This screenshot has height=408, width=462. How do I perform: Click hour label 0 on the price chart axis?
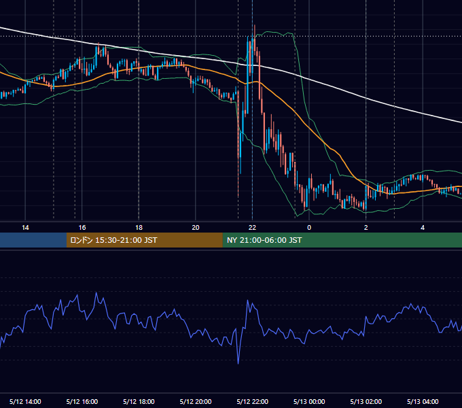309,228
